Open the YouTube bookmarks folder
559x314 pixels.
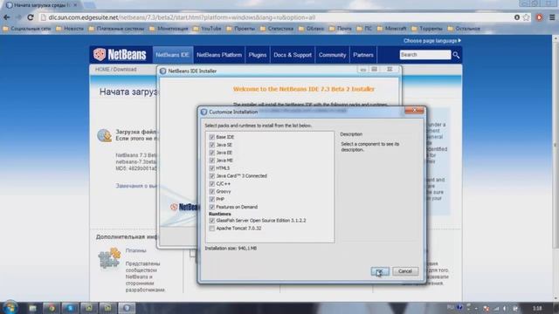[x=208, y=29]
